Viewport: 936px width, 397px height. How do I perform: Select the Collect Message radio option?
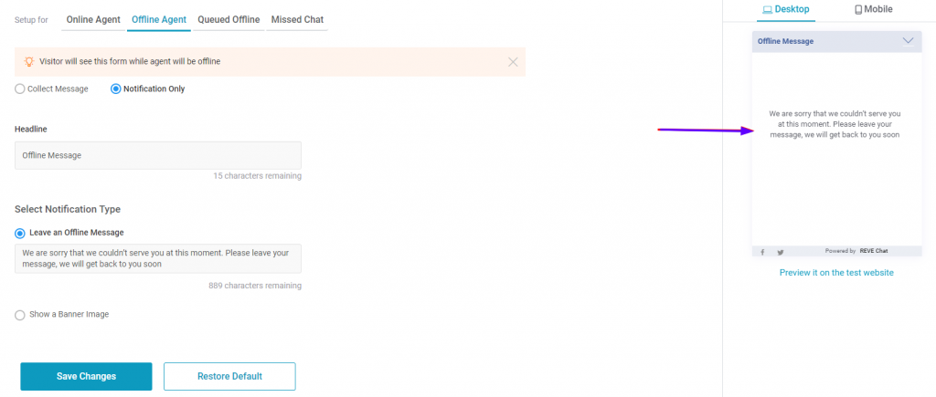pyautogui.click(x=20, y=89)
